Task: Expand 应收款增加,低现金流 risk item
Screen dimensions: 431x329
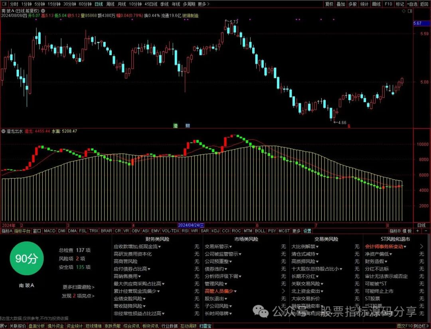Action: (137, 246)
